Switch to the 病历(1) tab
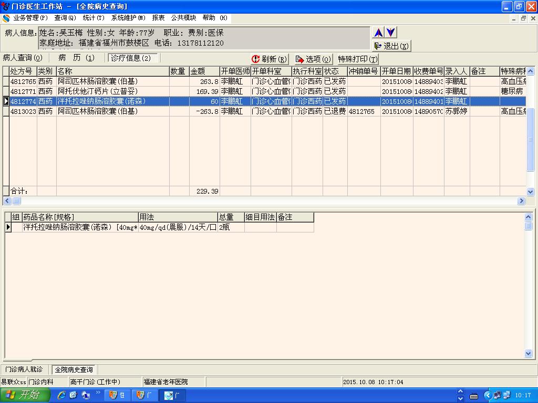The image size is (538, 403). point(76,58)
